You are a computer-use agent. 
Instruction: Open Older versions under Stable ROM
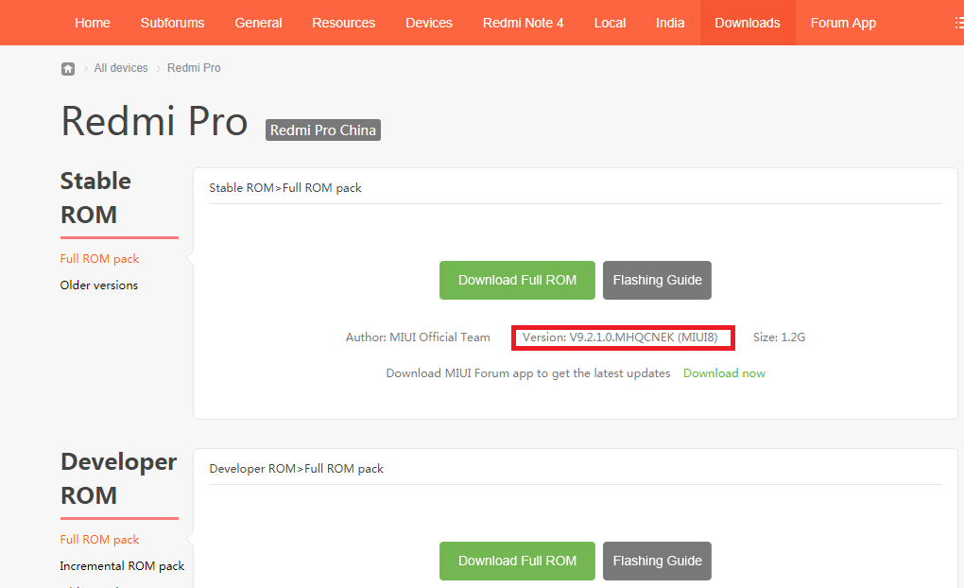click(x=99, y=285)
